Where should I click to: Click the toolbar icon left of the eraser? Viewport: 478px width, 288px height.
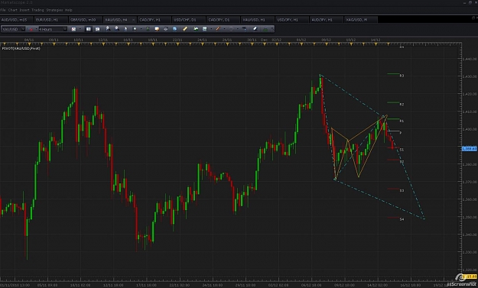[x=245, y=28]
